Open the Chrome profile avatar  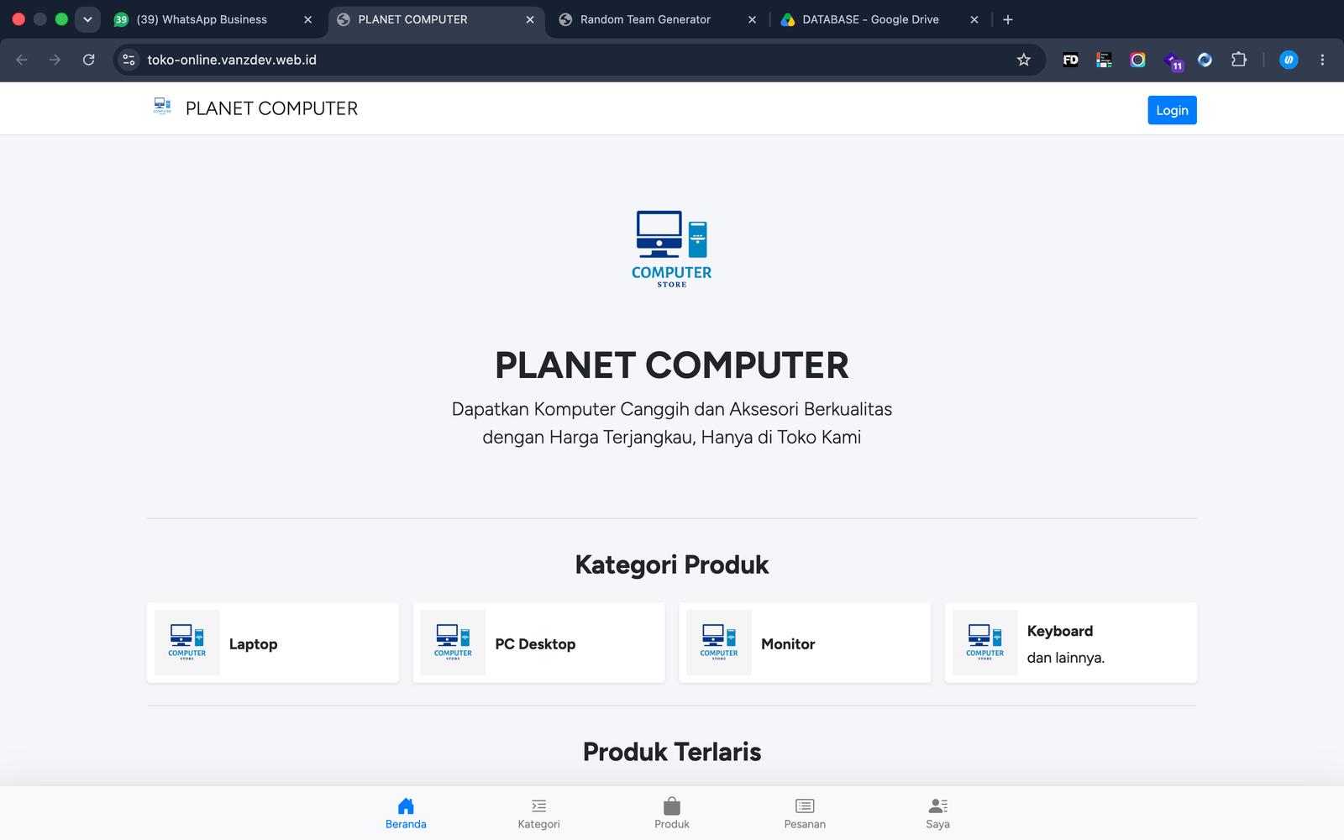[1289, 60]
